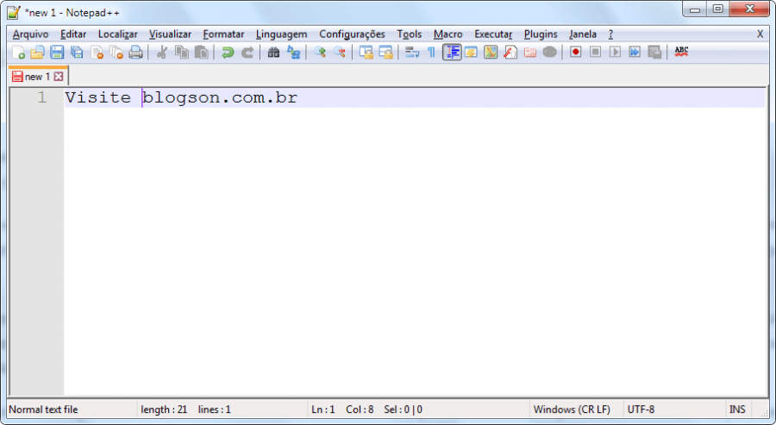This screenshot has width=776, height=425.
Task: Select the 'new 1' document tab
Action: pos(38,77)
